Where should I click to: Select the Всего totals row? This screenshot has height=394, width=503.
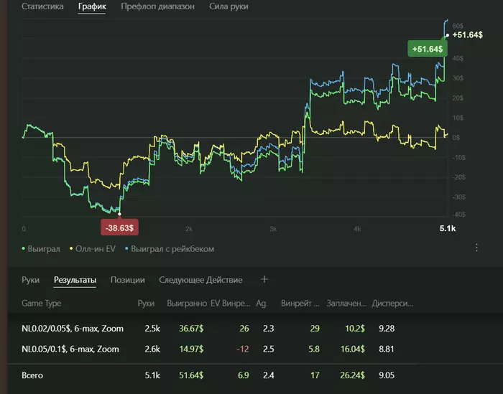point(255,375)
